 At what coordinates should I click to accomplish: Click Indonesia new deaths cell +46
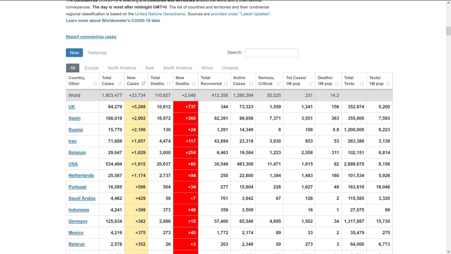pos(186,210)
